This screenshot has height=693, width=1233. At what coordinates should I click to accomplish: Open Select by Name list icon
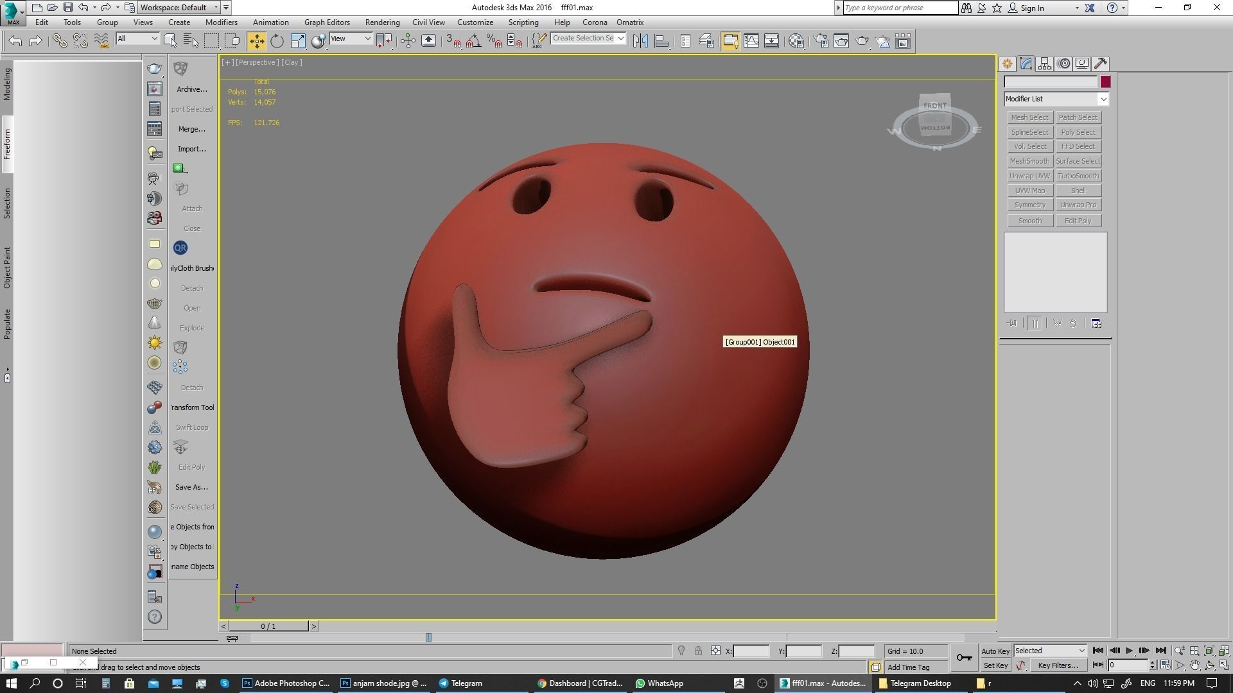click(191, 41)
